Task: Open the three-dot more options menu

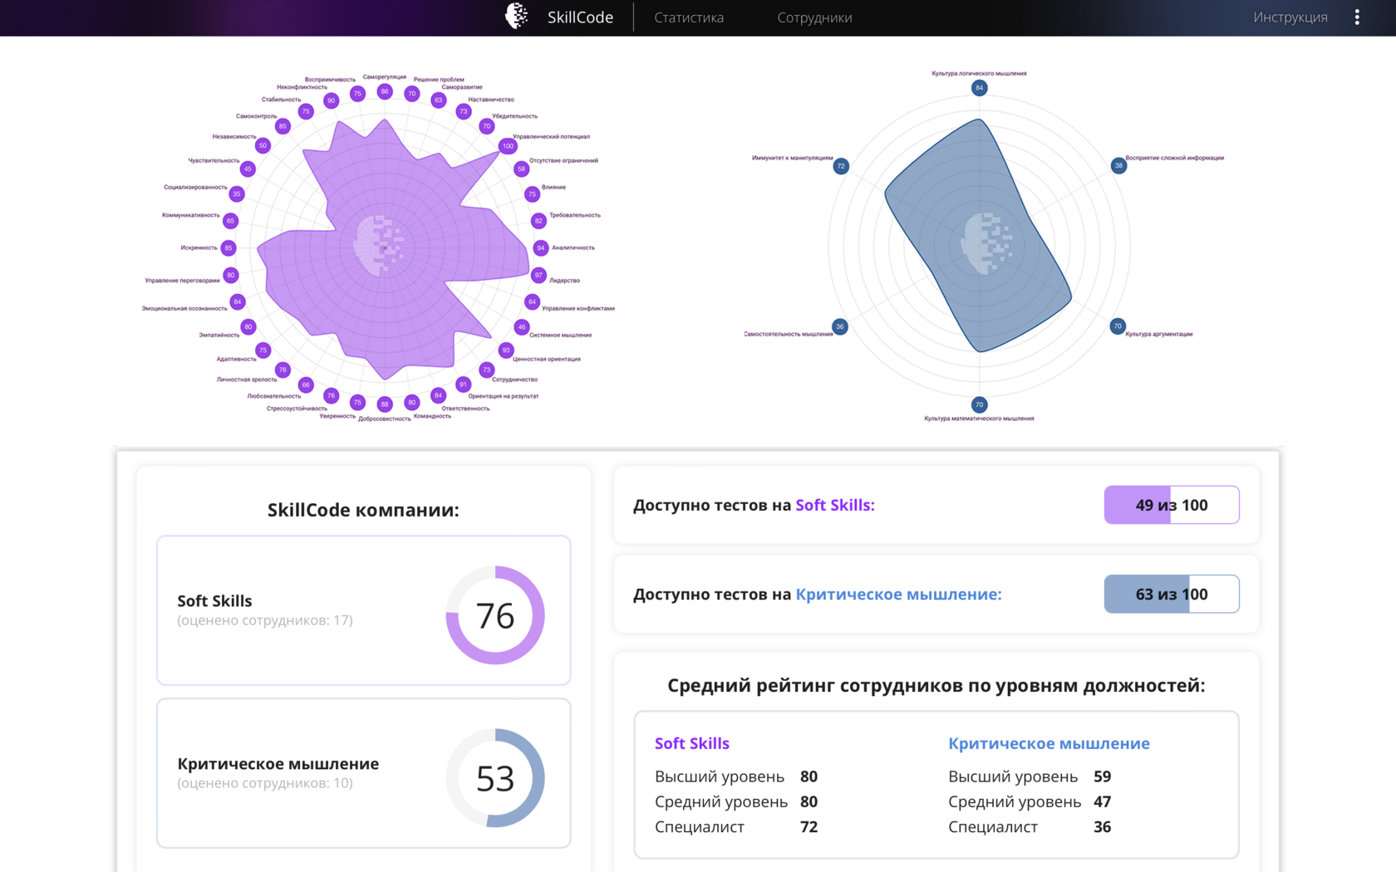Action: (x=1357, y=17)
